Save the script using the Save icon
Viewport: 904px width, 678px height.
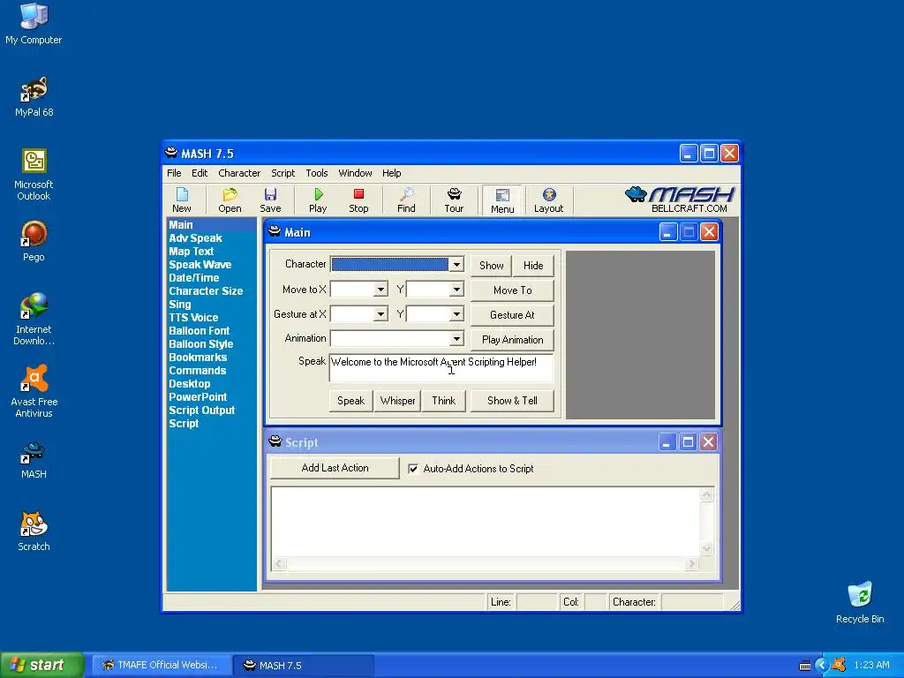pyautogui.click(x=270, y=200)
